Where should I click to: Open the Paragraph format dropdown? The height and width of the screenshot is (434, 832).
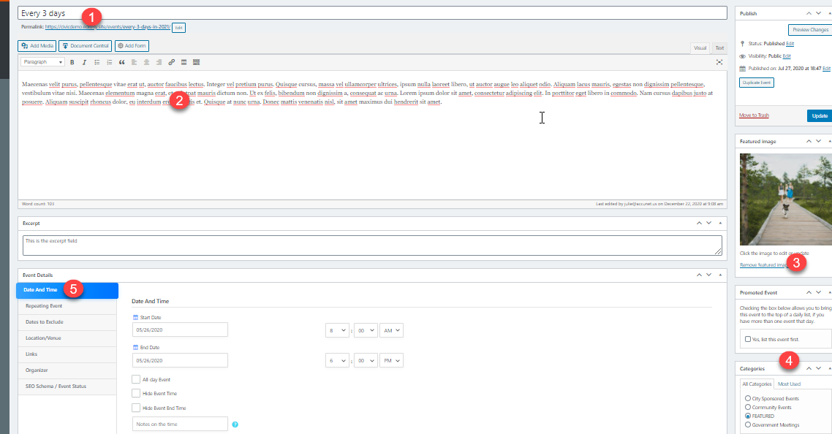[42, 62]
